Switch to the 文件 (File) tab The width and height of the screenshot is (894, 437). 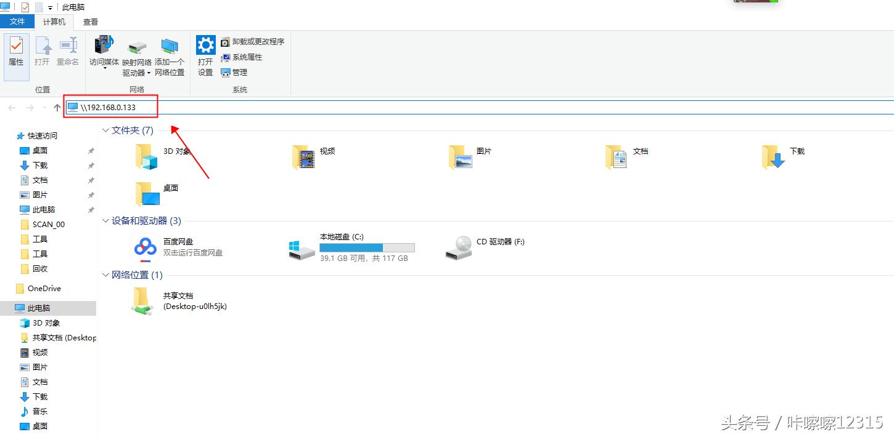(x=17, y=22)
